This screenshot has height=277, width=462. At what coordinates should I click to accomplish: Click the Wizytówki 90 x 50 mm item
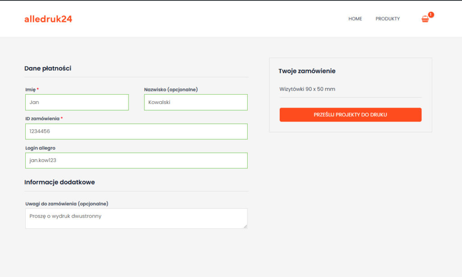coord(307,89)
